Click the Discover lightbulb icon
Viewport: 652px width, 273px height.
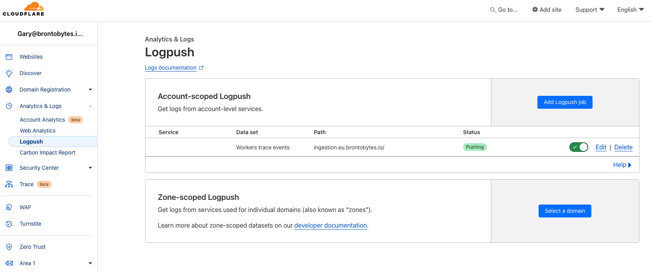[x=9, y=73]
